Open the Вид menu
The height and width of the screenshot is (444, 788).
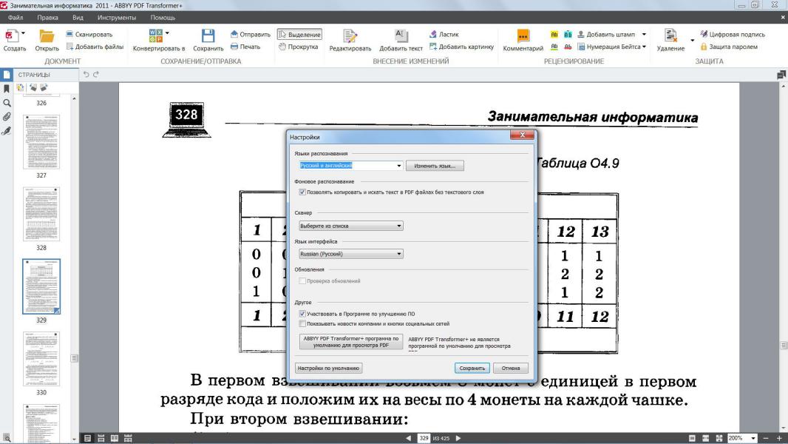pyautogui.click(x=78, y=18)
